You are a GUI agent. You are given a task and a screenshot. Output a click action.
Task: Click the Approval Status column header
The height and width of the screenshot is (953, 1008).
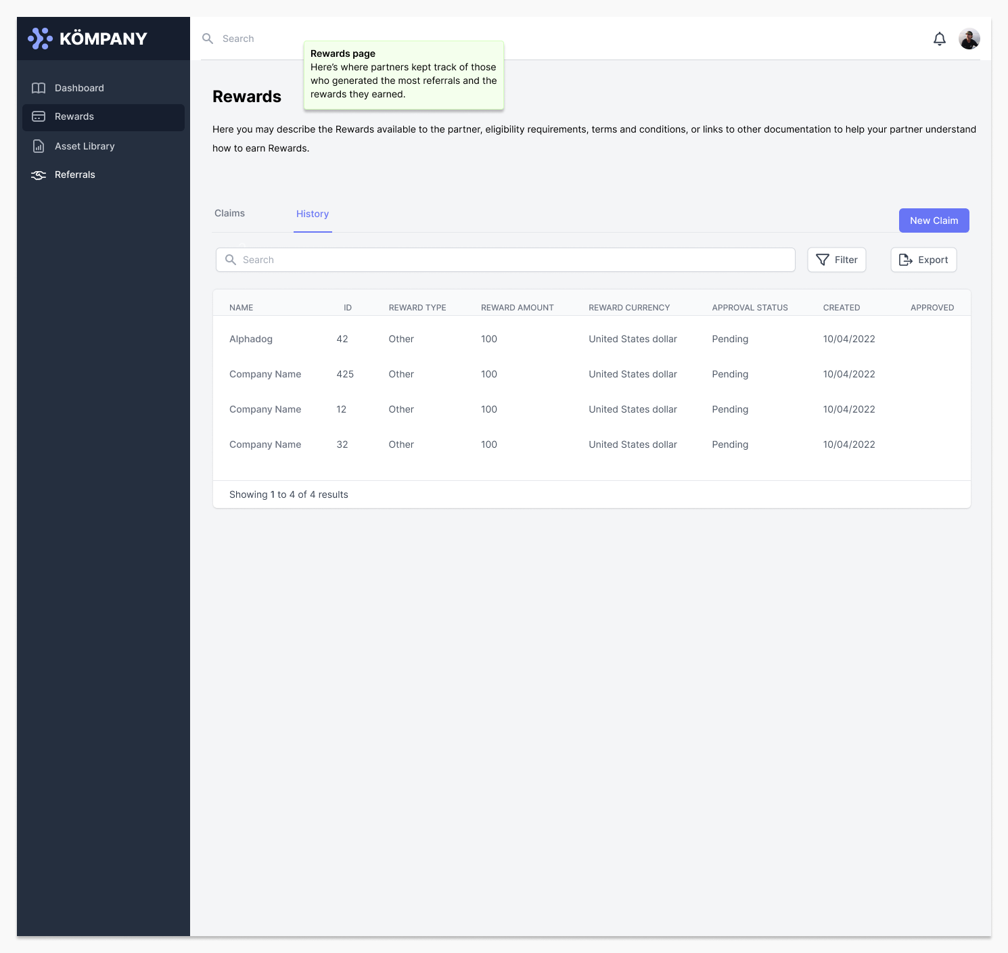click(750, 308)
